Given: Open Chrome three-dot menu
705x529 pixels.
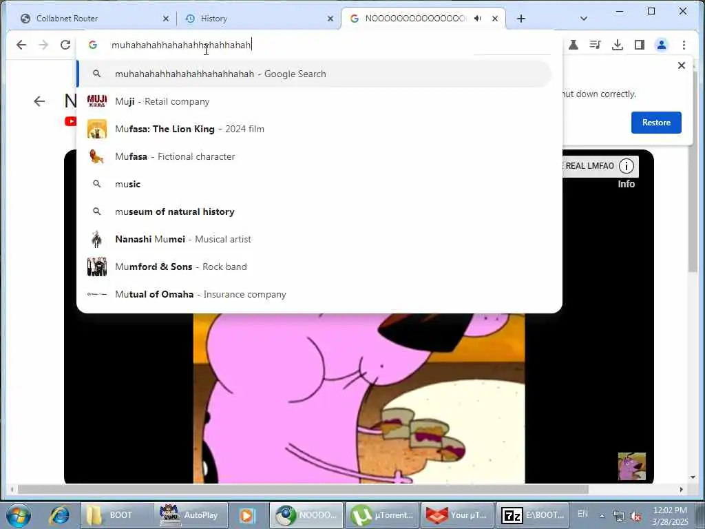Looking at the screenshot, I should tap(684, 45).
